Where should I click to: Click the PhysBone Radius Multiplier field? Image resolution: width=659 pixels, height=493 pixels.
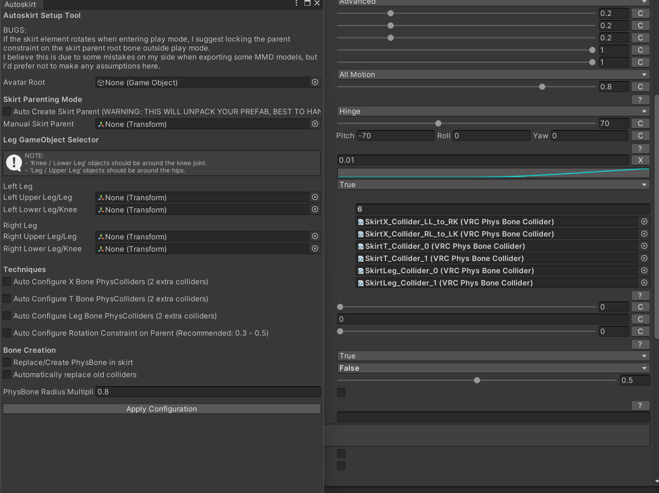[208, 392]
